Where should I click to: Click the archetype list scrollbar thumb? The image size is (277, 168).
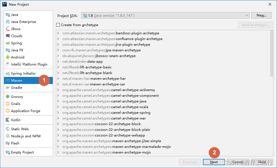pyautogui.click(x=272, y=53)
